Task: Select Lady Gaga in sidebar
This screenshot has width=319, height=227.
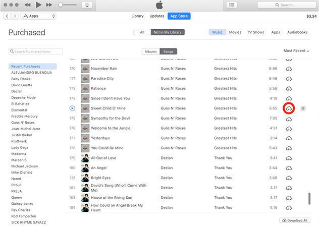Action: [x=20, y=147]
